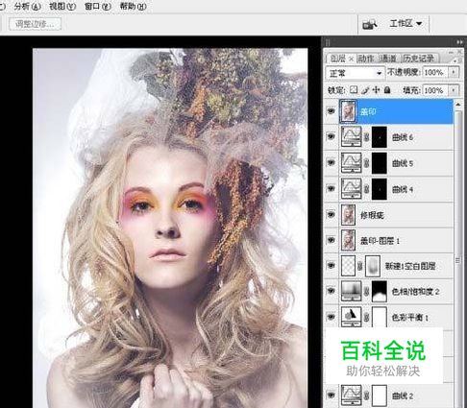Hide the 盖印 layer via eye icon
Screen dimensions: 467x408
pos(331,111)
